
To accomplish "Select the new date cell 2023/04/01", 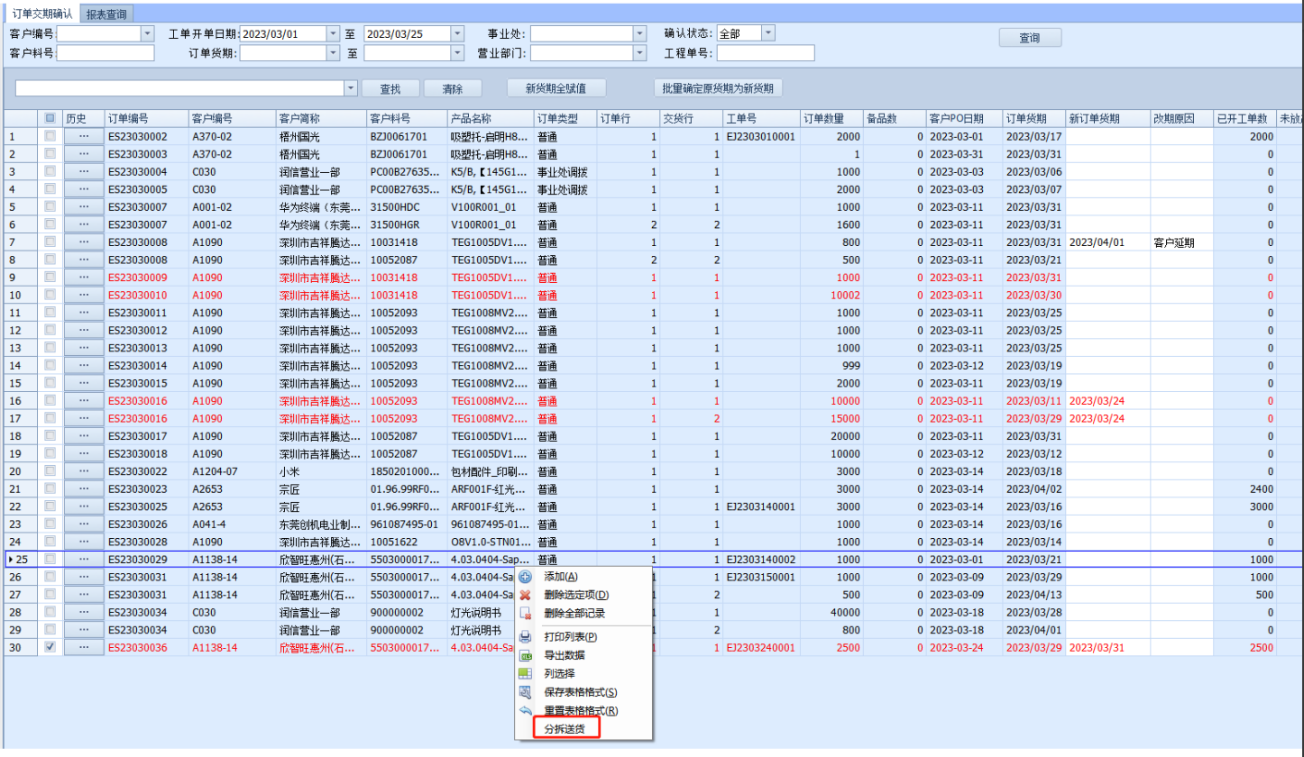I will click(x=1107, y=242).
